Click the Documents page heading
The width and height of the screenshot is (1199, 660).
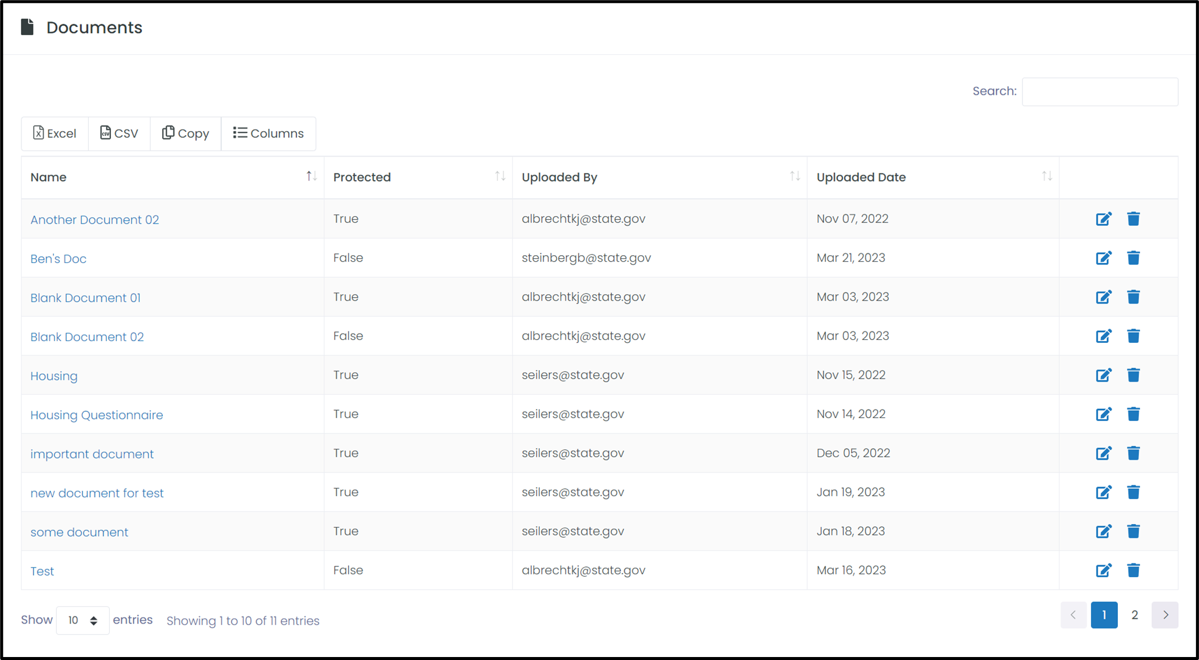click(94, 27)
